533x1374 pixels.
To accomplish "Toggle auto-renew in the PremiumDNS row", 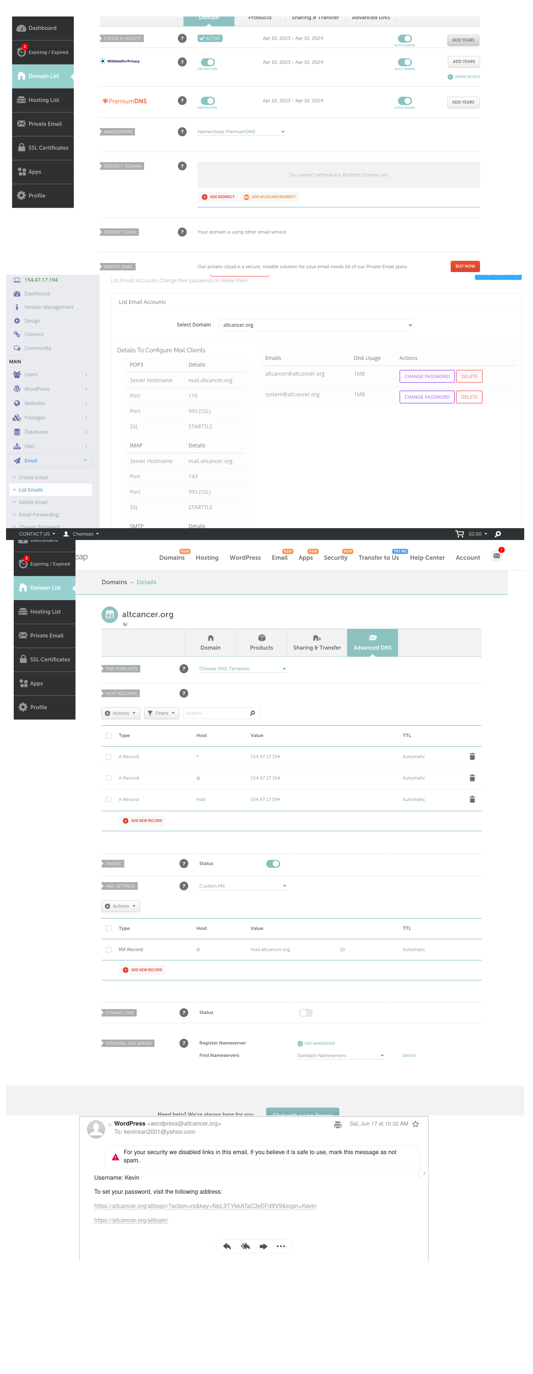I will point(405,101).
